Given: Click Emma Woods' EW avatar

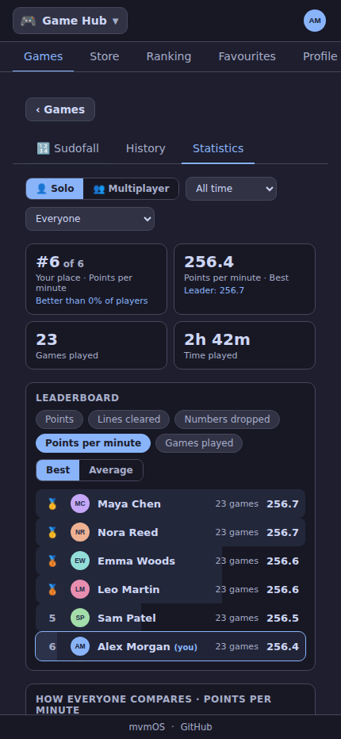Looking at the screenshot, I should (80, 561).
